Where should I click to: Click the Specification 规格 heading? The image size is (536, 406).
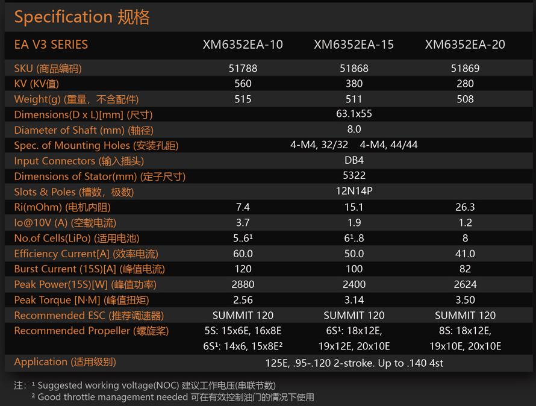click(82, 17)
